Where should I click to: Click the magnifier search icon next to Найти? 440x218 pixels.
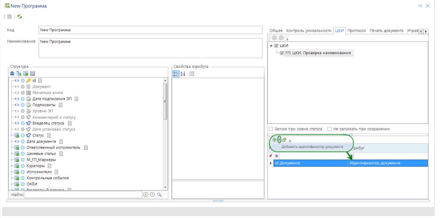coord(159,194)
